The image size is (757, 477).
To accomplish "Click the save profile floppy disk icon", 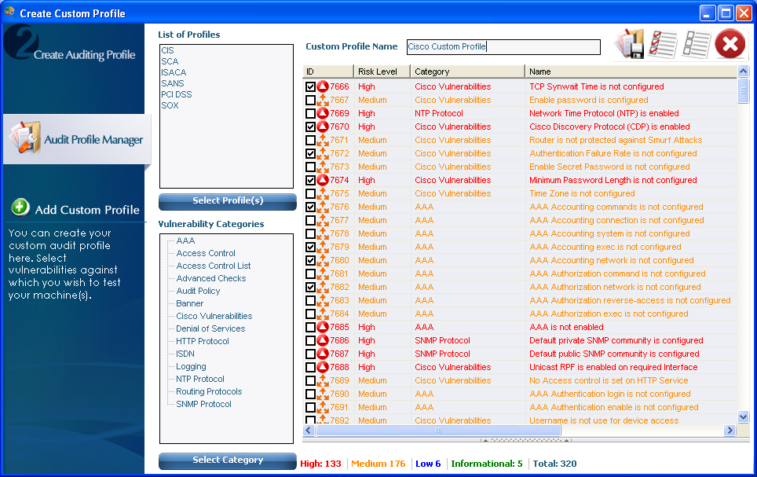I will pos(629,43).
